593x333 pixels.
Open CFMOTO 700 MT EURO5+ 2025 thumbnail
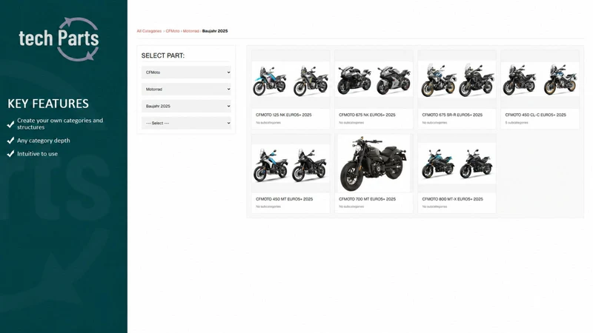pyautogui.click(x=374, y=164)
